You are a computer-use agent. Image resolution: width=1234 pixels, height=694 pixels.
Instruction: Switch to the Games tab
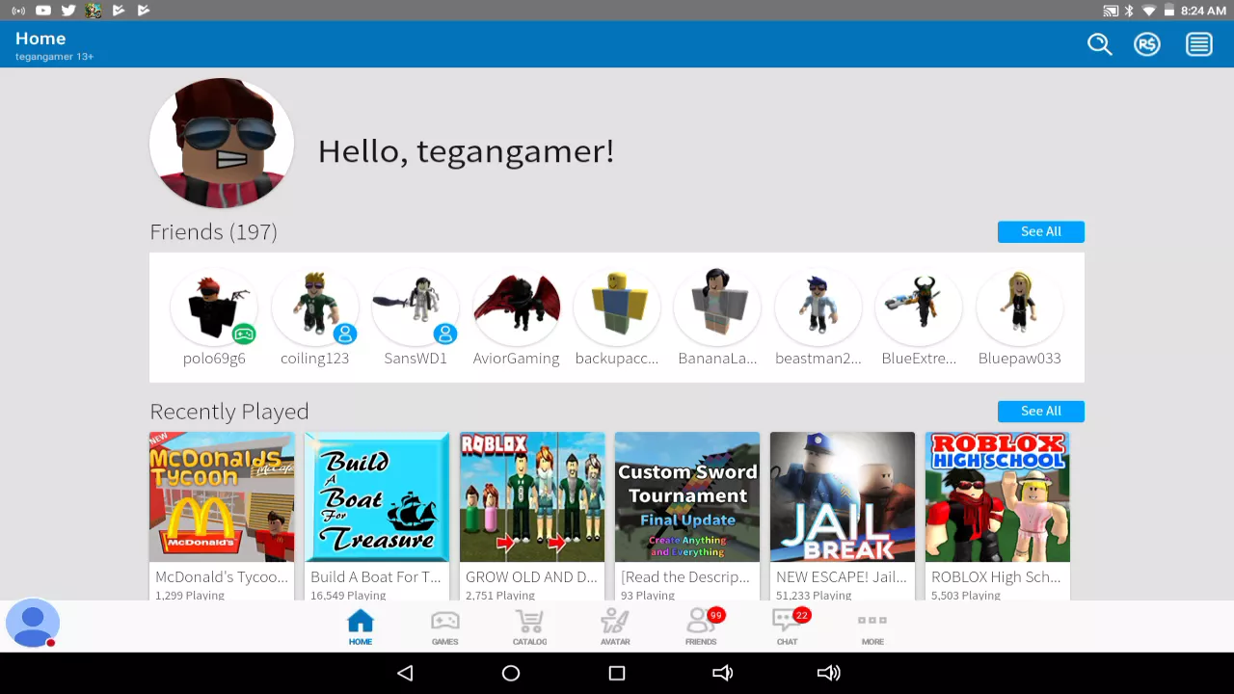click(444, 627)
